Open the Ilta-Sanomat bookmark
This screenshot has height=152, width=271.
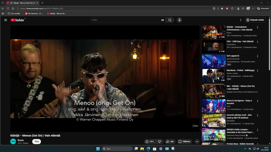pos(34,13)
